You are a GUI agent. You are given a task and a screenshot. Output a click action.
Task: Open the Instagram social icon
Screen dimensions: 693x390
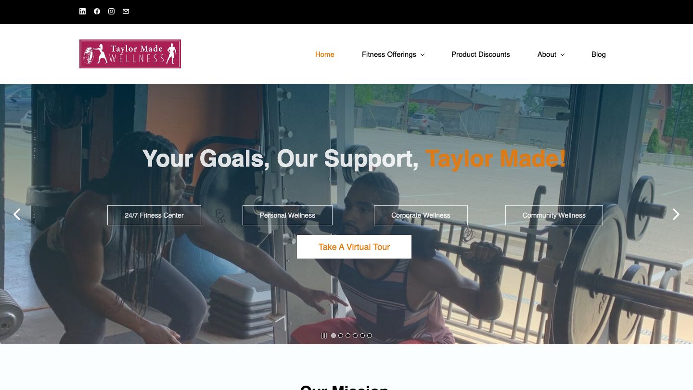[111, 12]
